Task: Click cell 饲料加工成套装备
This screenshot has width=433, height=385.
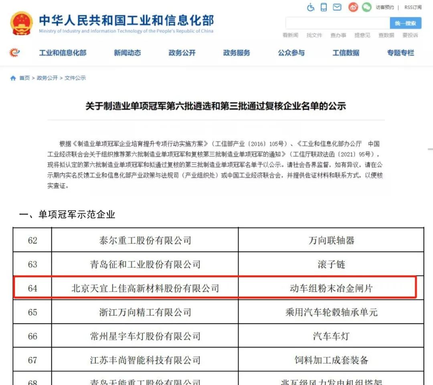Action: (x=331, y=360)
